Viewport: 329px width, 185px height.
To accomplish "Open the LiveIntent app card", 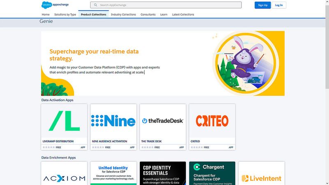I will point(262,173).
